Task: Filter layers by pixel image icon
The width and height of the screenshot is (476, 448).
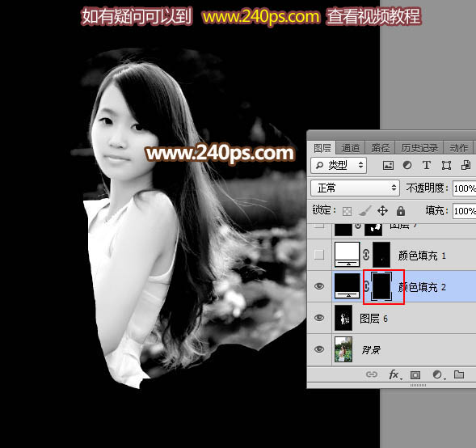Action: 388,166
